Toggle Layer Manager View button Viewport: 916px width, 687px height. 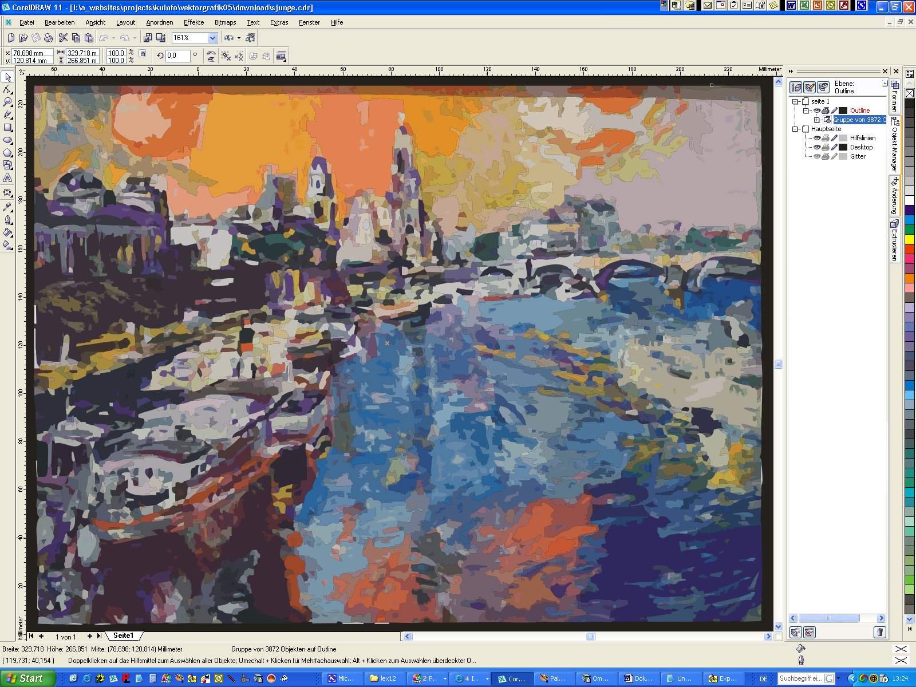click(x=823, y=87)
